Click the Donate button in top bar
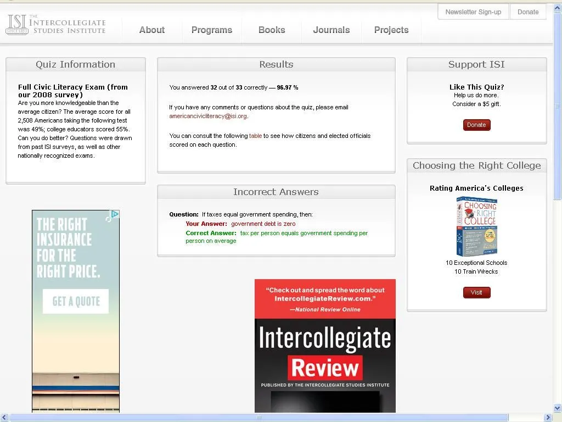Viewport: 562px width, 422px height. (528, 12)
